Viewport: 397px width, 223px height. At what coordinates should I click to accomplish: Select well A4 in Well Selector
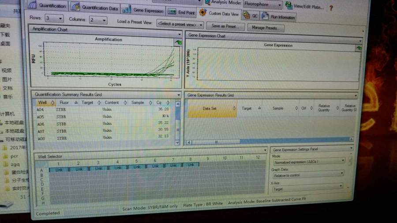click(x=118, y=167)
